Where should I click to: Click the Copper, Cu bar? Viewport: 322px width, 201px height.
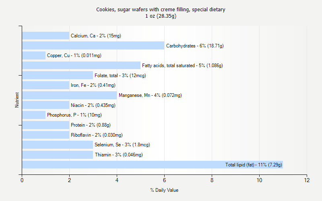34,55
